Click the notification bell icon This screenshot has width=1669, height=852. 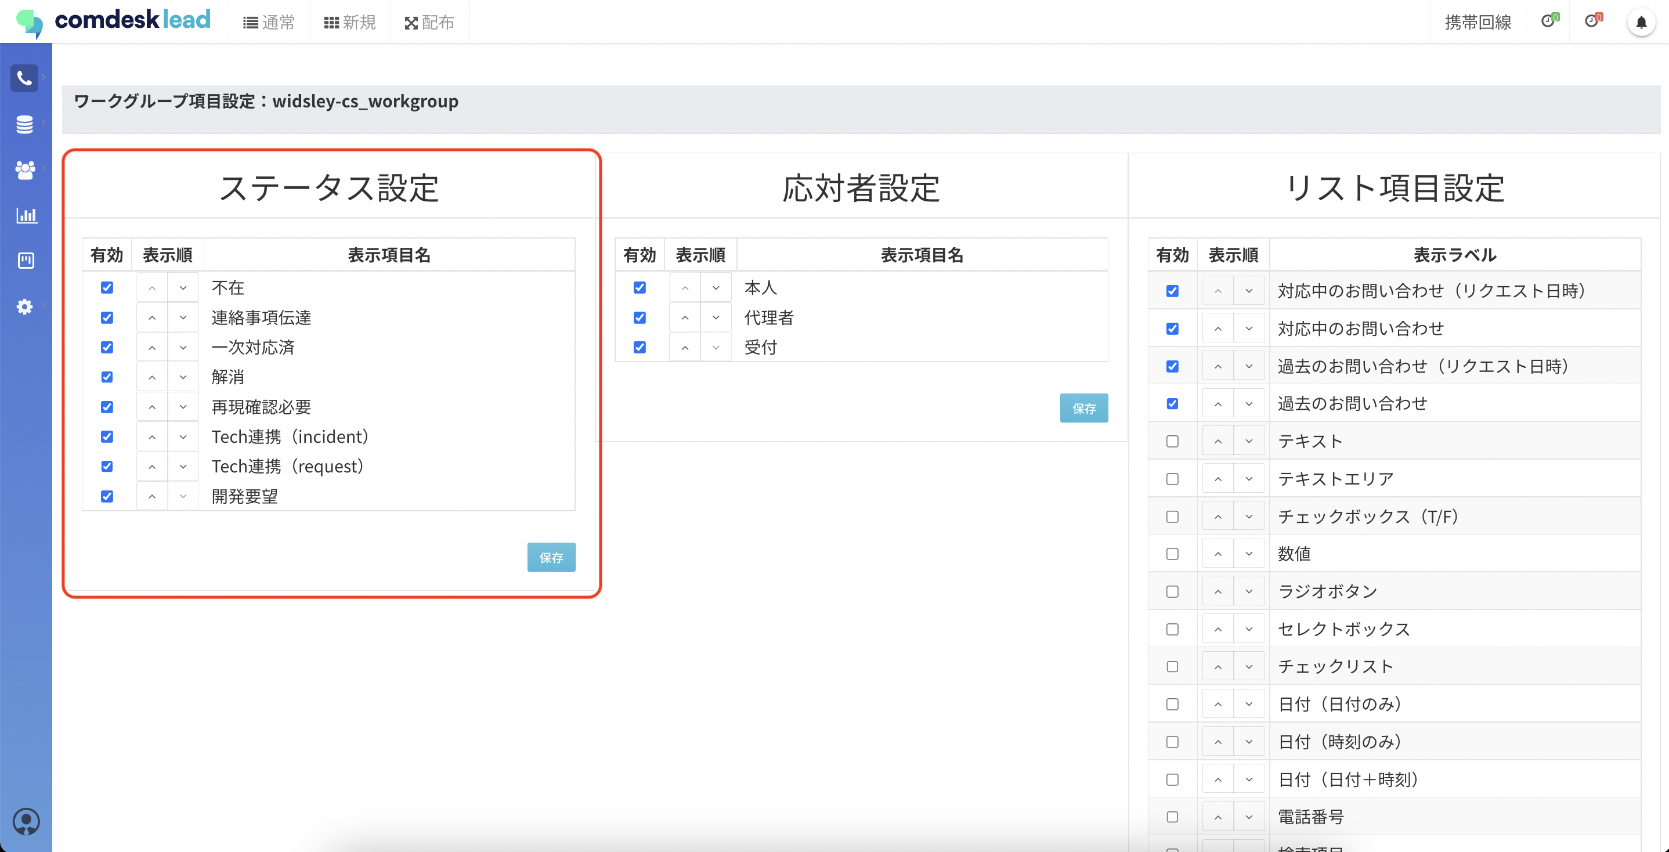click(x=1641, y=23)
